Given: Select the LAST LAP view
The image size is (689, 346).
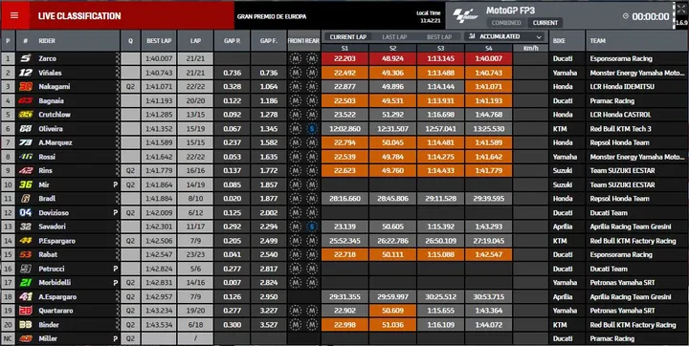Looking at the screenshot, I should (394, 37).
